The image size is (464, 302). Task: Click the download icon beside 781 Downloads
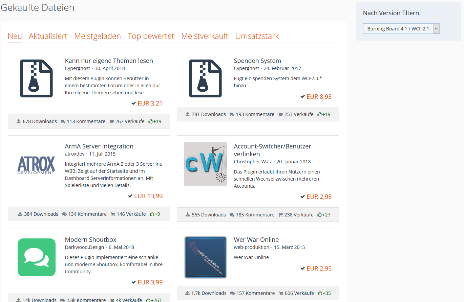click(188, 114)
